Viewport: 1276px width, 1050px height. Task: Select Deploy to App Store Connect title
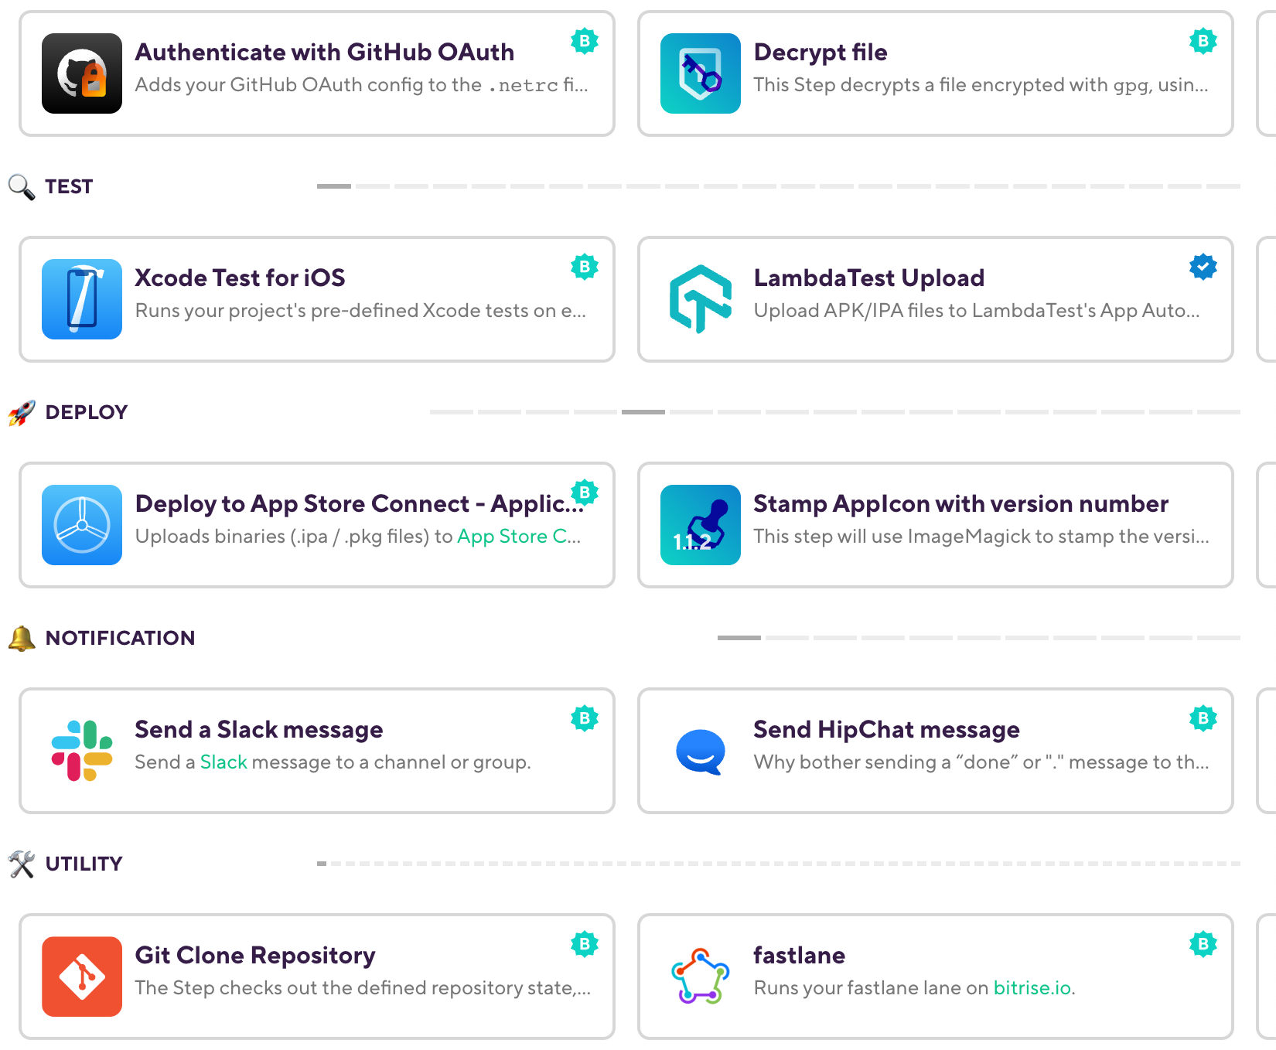point(360,503)
